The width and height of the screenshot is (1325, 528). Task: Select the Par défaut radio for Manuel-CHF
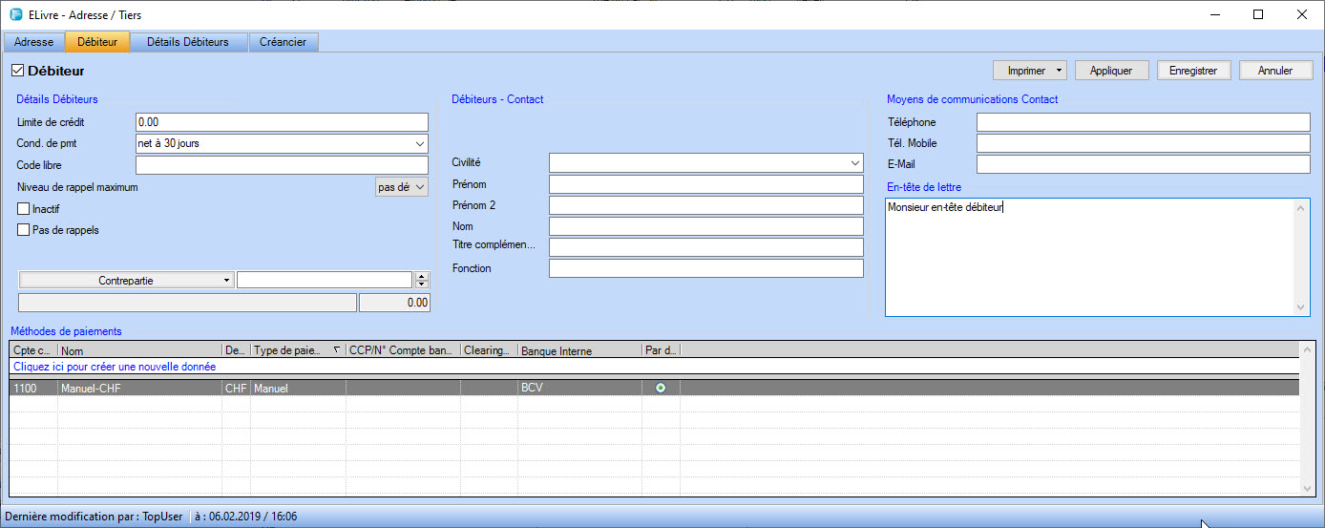[661, 389]
